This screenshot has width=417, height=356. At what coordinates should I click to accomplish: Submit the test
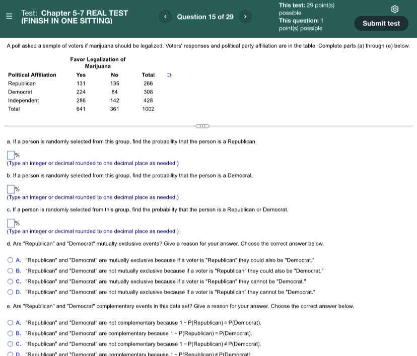click(x=381, y=23)
